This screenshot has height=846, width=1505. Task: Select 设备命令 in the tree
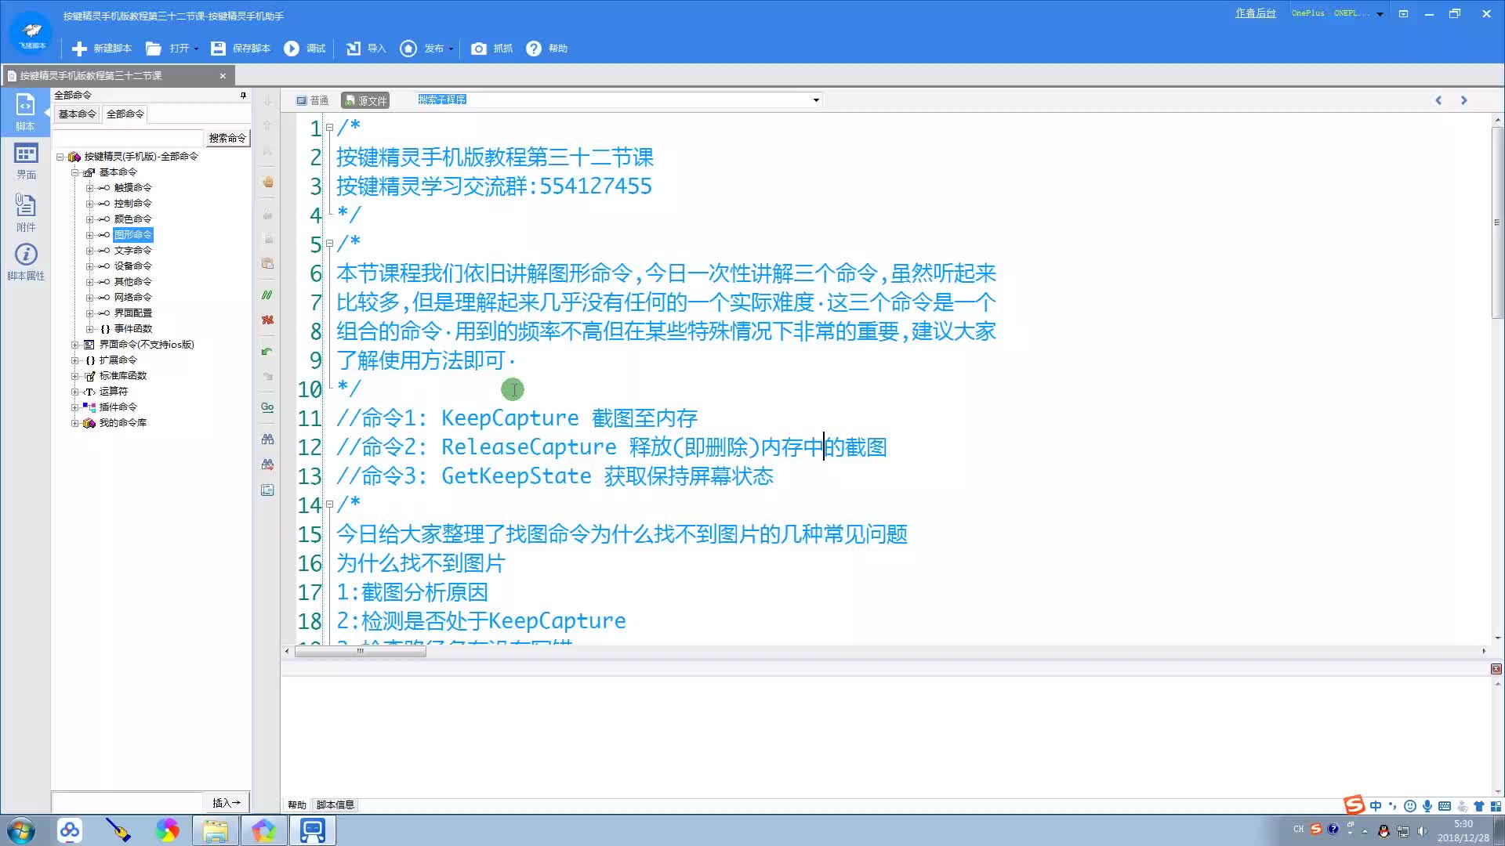coord(132,266)
